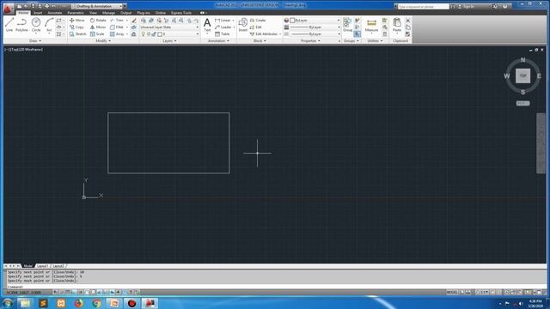
Task: Open the Manage ribbon tab
Action: 108,13
